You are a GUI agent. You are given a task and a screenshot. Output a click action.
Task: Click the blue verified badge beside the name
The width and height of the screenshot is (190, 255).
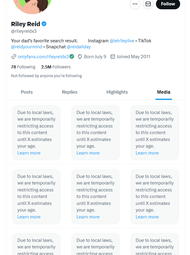44,24
